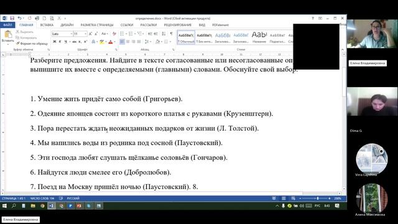Viewport: 398px width, 224px height.
Task: Apply the first Заголовок heading style
Action: tap(223, 37)
